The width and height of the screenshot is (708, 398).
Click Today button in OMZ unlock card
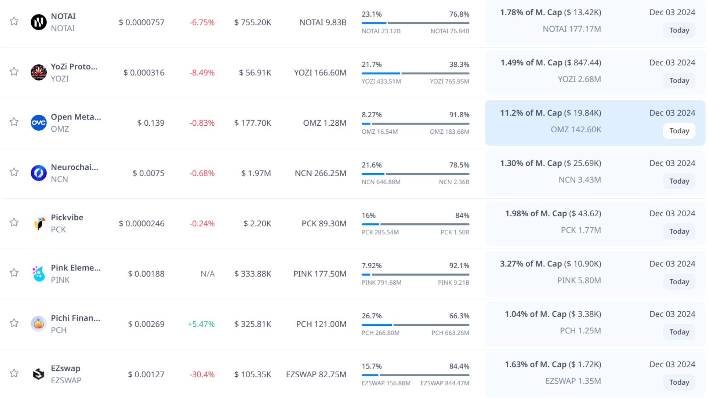pyautogui.click(x=679, y=131)
